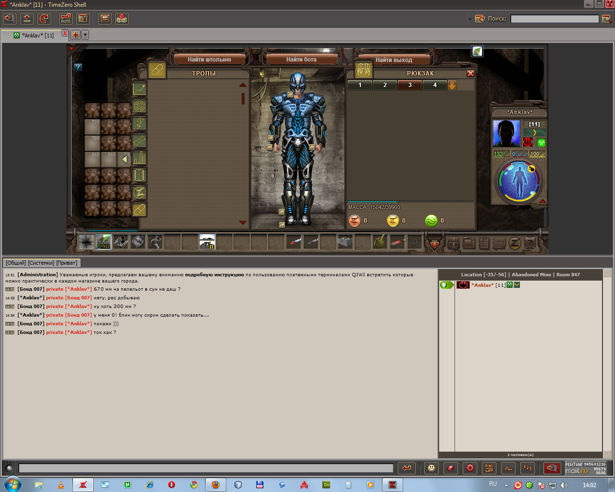Select the Z coin icon in side strip
Screen dimensions: 615x492
[139, 193]
